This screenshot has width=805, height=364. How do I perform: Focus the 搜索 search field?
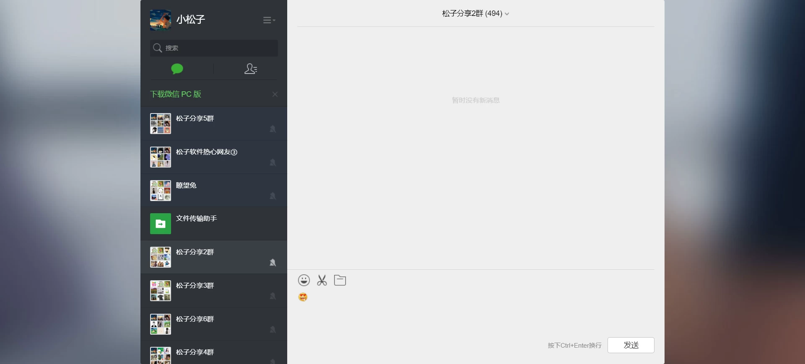click(214, 48)
